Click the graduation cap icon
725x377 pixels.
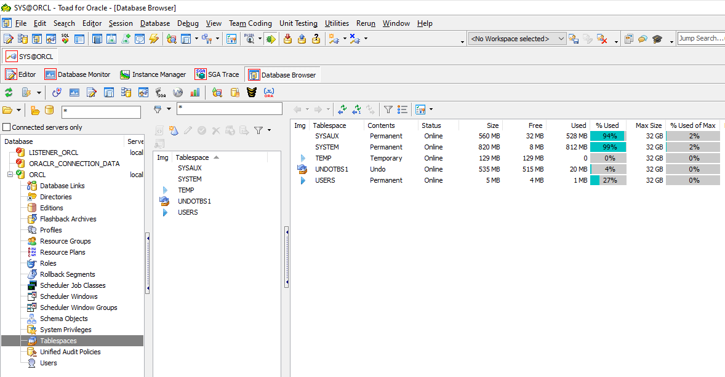pos(657,39)
